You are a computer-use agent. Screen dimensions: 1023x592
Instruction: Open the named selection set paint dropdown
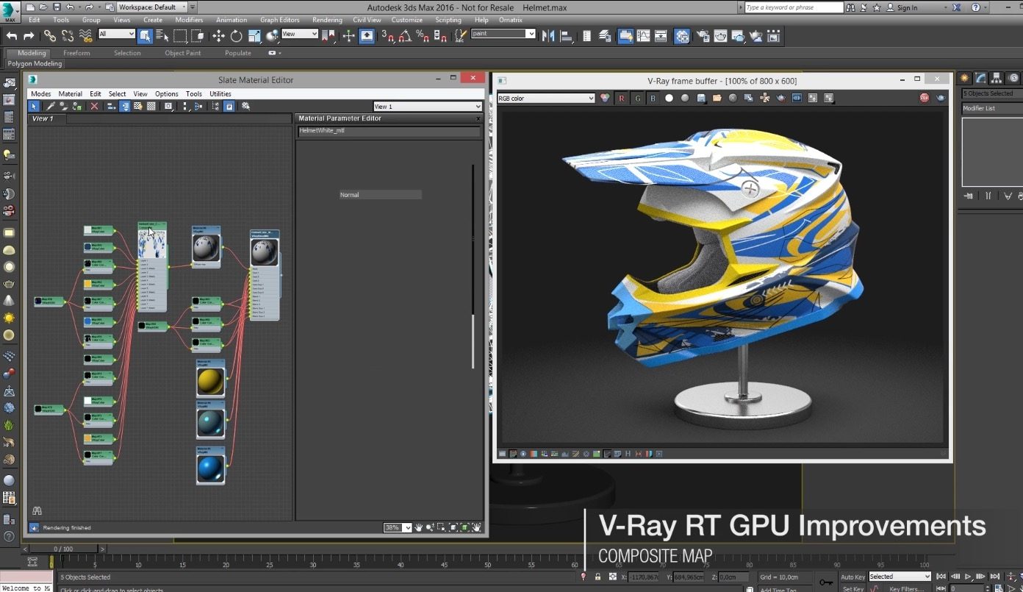pyautogui.click(x=503, y=34)
